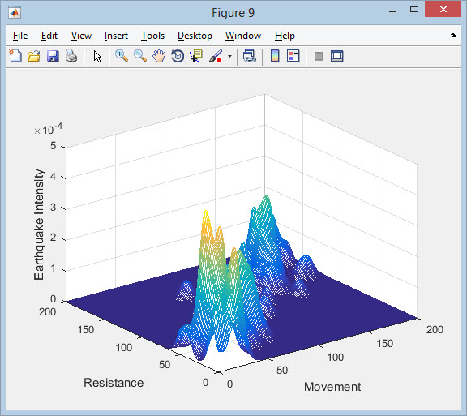Click the Link Plot icon
Screen dimensions: 467x416
(x=249, y=56)
